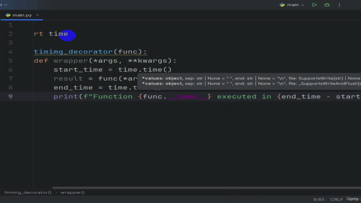The width and height of the screenshot is (361, 203).
Task: Click the 9:85 cursor position indicator
Action: coord(319,199)
